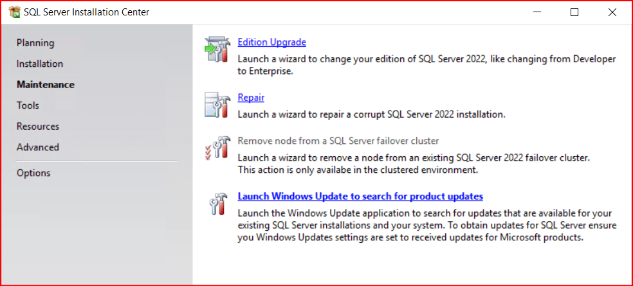
Task: Open the Tools page
Action: (x=28, y=105)
